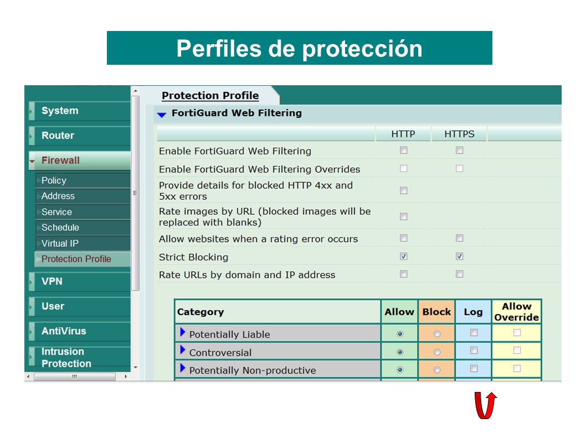Enable Log for Controversial
Image resolution: width=586 pixels, height=439 pixels.
click(x=474, y=350)
